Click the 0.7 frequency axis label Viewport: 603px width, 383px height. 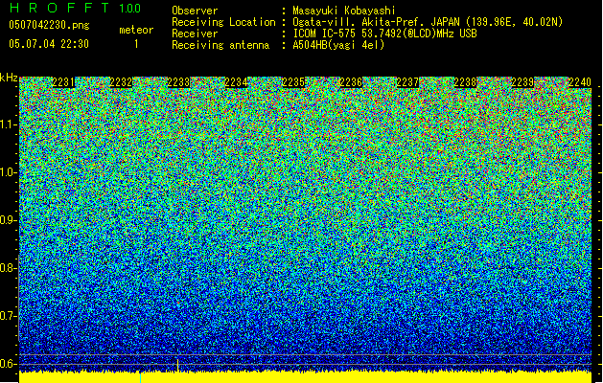(x=9, y=316)
